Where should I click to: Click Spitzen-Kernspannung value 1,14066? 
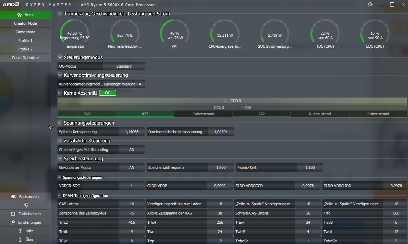pyautogui.click(x=132, y=131)
